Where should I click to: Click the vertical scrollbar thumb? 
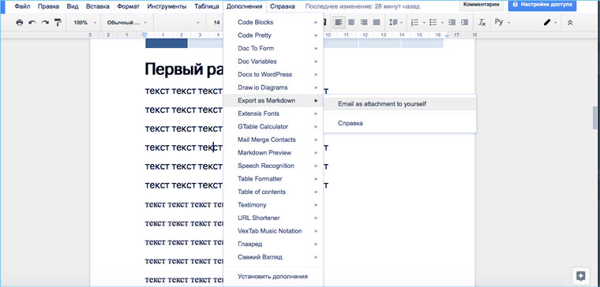click(x=595, y=117)
